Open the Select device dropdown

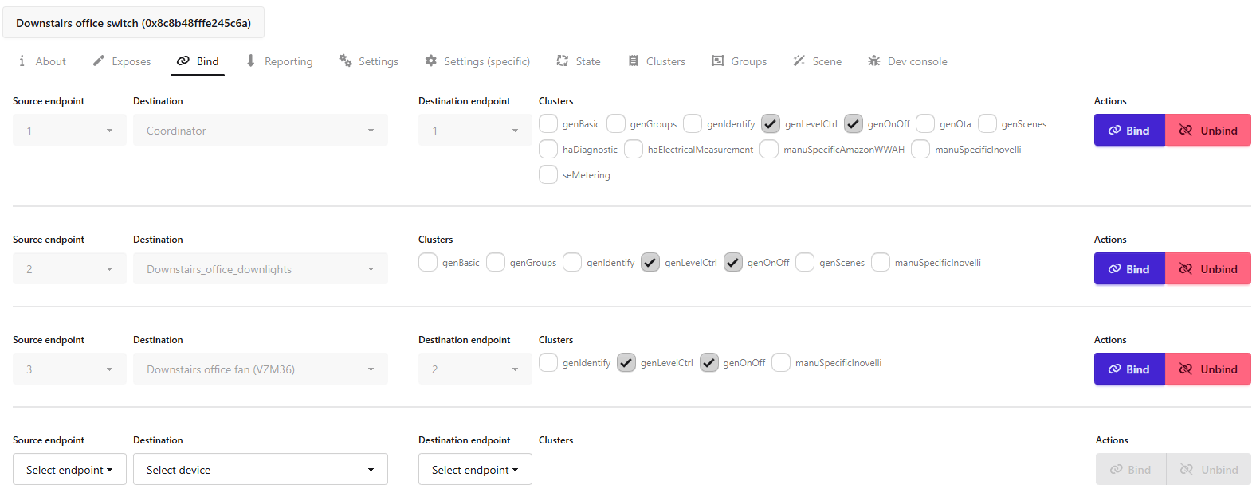(x=260, y=470)
